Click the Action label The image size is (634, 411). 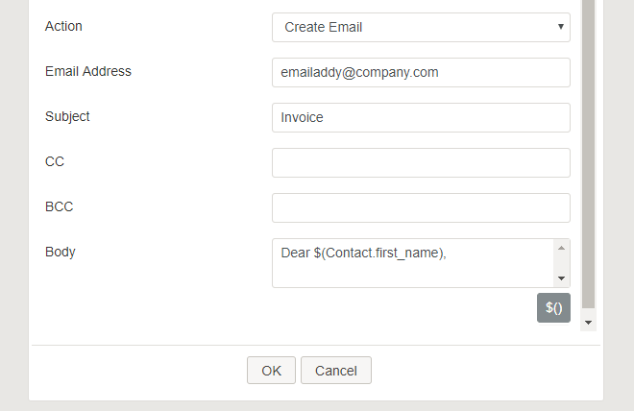63,26
